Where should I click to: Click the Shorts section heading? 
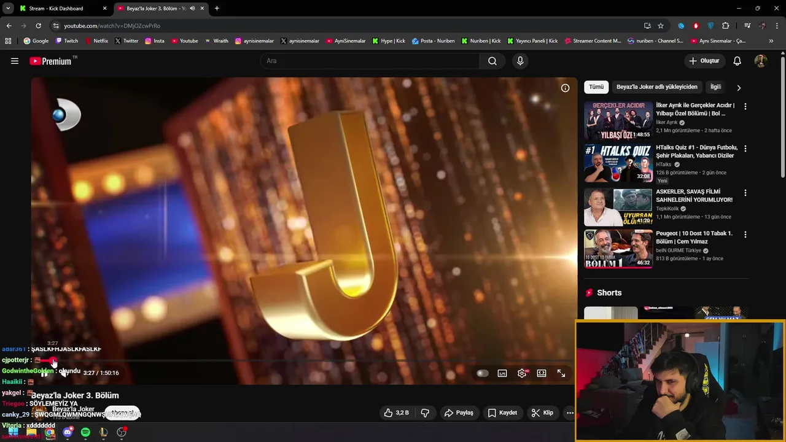pos(609,293)
